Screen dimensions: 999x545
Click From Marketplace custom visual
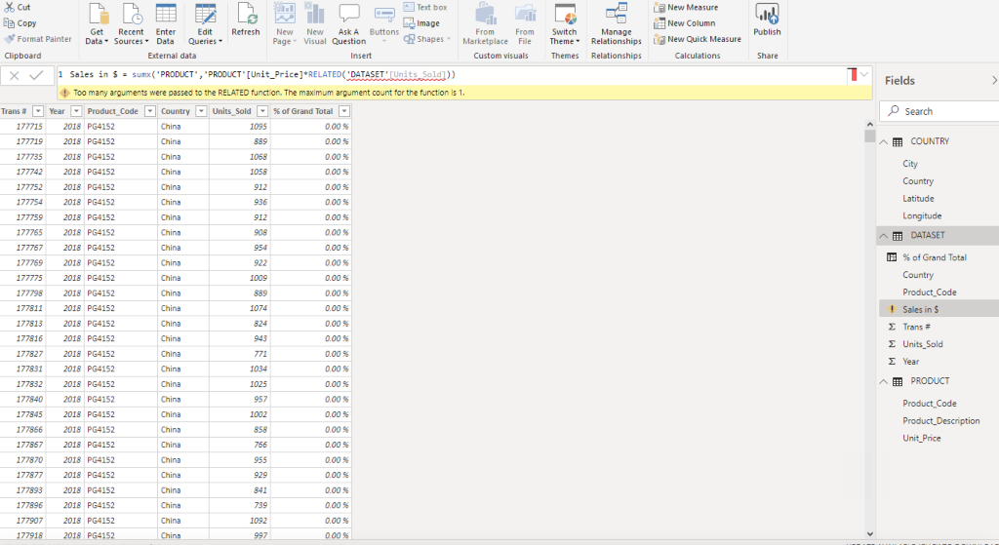[x=486, y=24]
